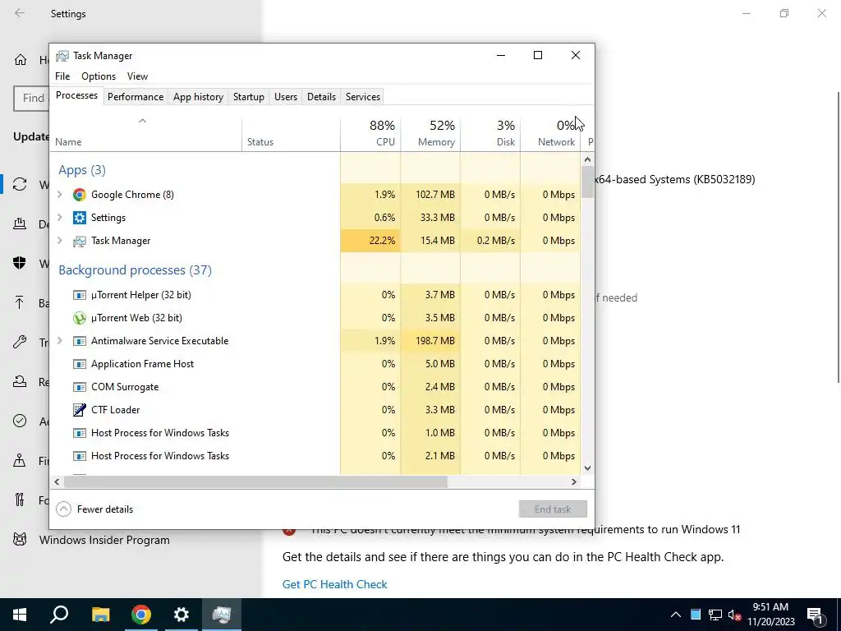The image size is (841, 631).
Task: Click horizontal scrollbar right arrow
Action: click(573, 481)
